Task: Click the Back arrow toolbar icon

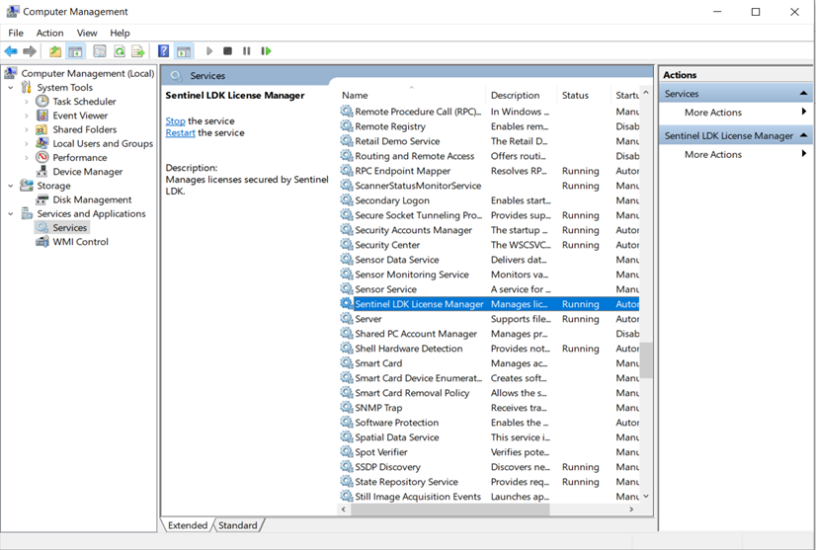Action: pos(11,51)
